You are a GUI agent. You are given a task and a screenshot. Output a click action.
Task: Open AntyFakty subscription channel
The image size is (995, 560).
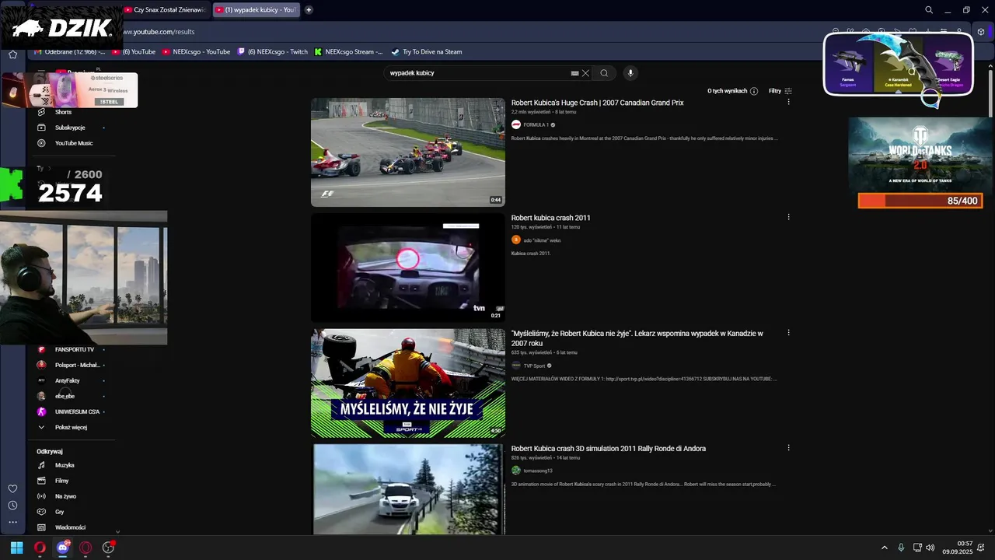tap(67, 380)
